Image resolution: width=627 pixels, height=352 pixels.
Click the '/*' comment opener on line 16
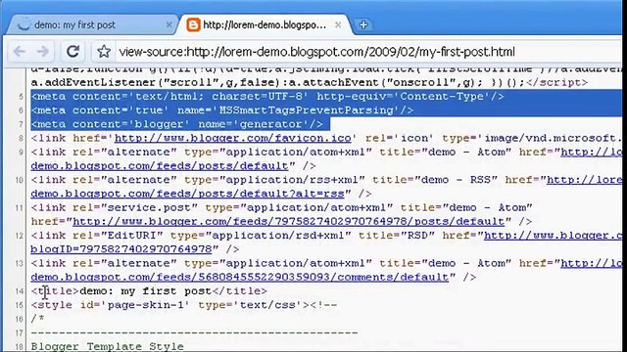(37, 319)
